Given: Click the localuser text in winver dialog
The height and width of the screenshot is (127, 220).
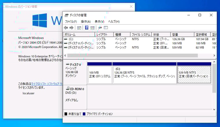Looking at the screenshot, I should coord(28,93).
